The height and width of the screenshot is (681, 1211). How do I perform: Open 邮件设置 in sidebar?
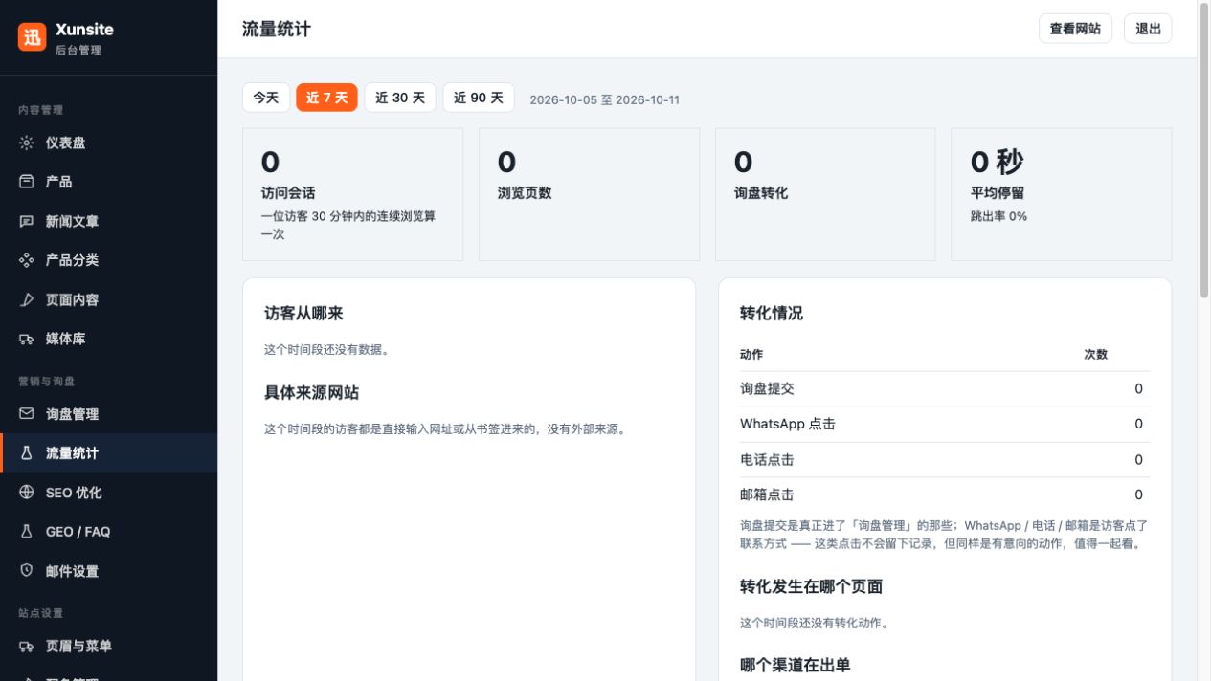tap(108, 571)
